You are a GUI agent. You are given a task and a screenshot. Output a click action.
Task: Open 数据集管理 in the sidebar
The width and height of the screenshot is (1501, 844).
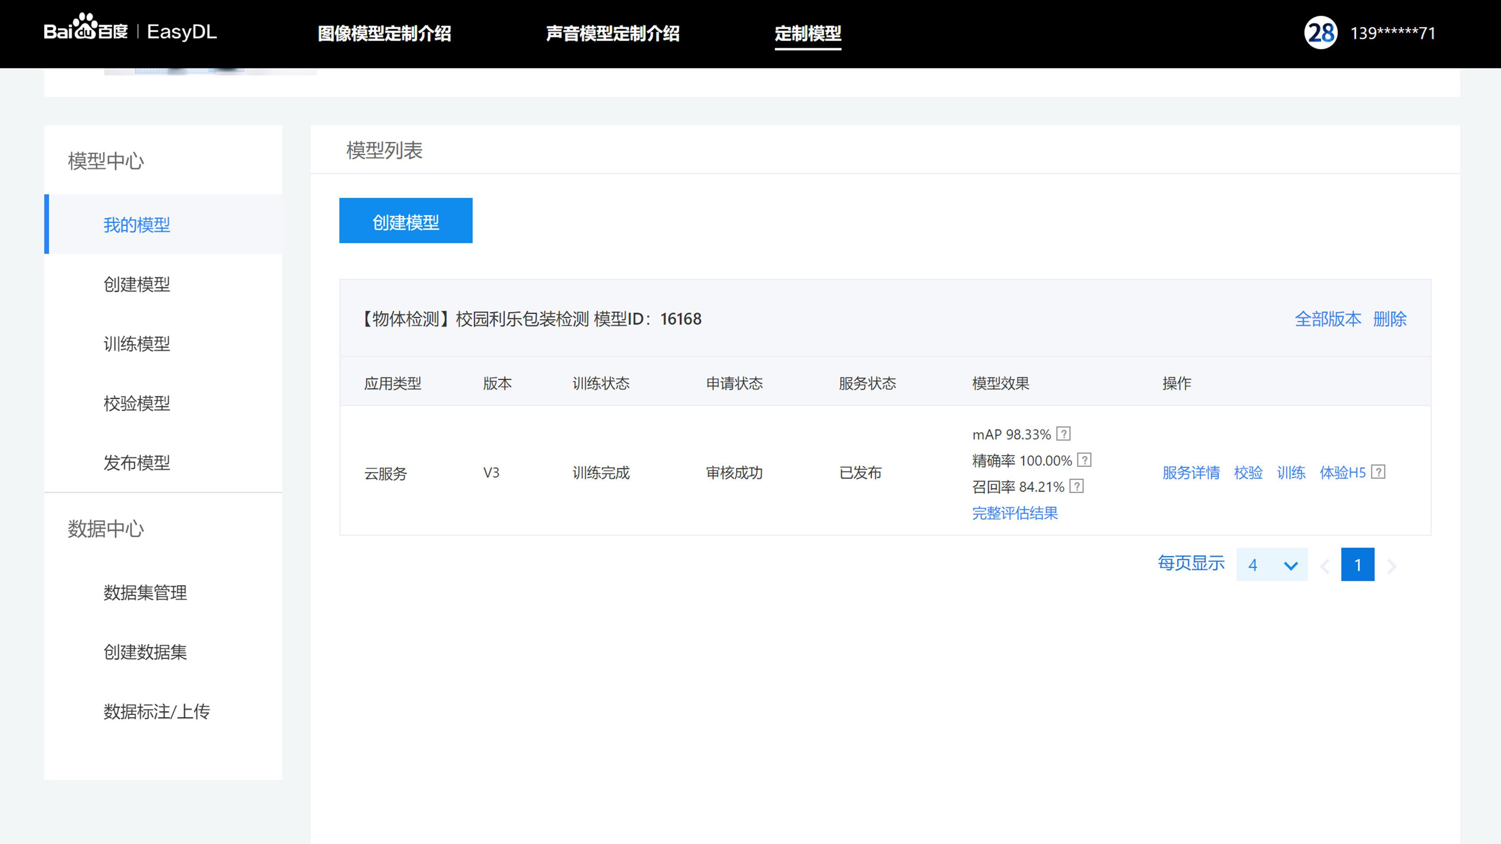[145, 592]
